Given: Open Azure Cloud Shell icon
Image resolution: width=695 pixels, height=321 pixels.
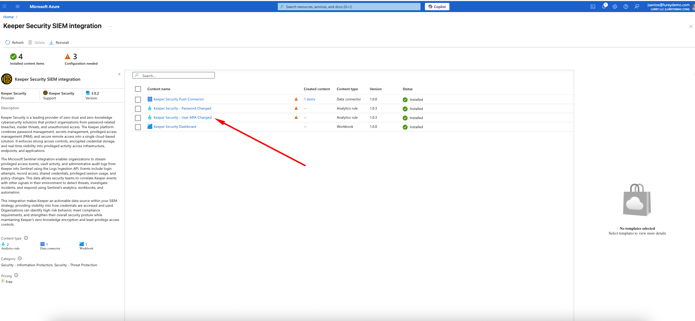Looking at the screenshot, I should [593, 7].
